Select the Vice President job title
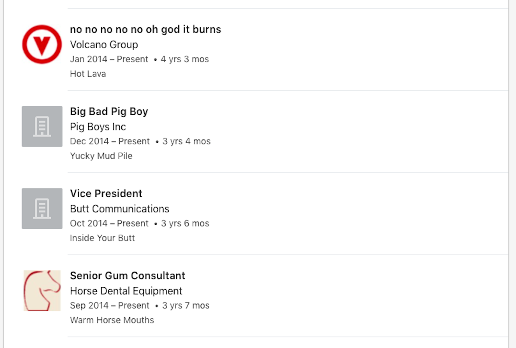516x348 pixels. (x=106, y=194)
